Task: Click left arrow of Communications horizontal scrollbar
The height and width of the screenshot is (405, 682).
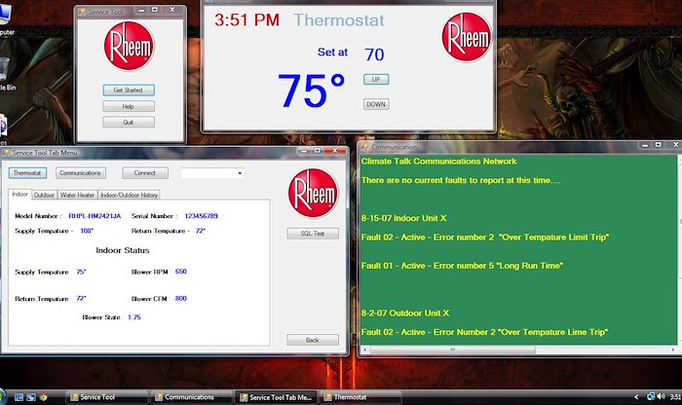Action: (x=365, y=350)
